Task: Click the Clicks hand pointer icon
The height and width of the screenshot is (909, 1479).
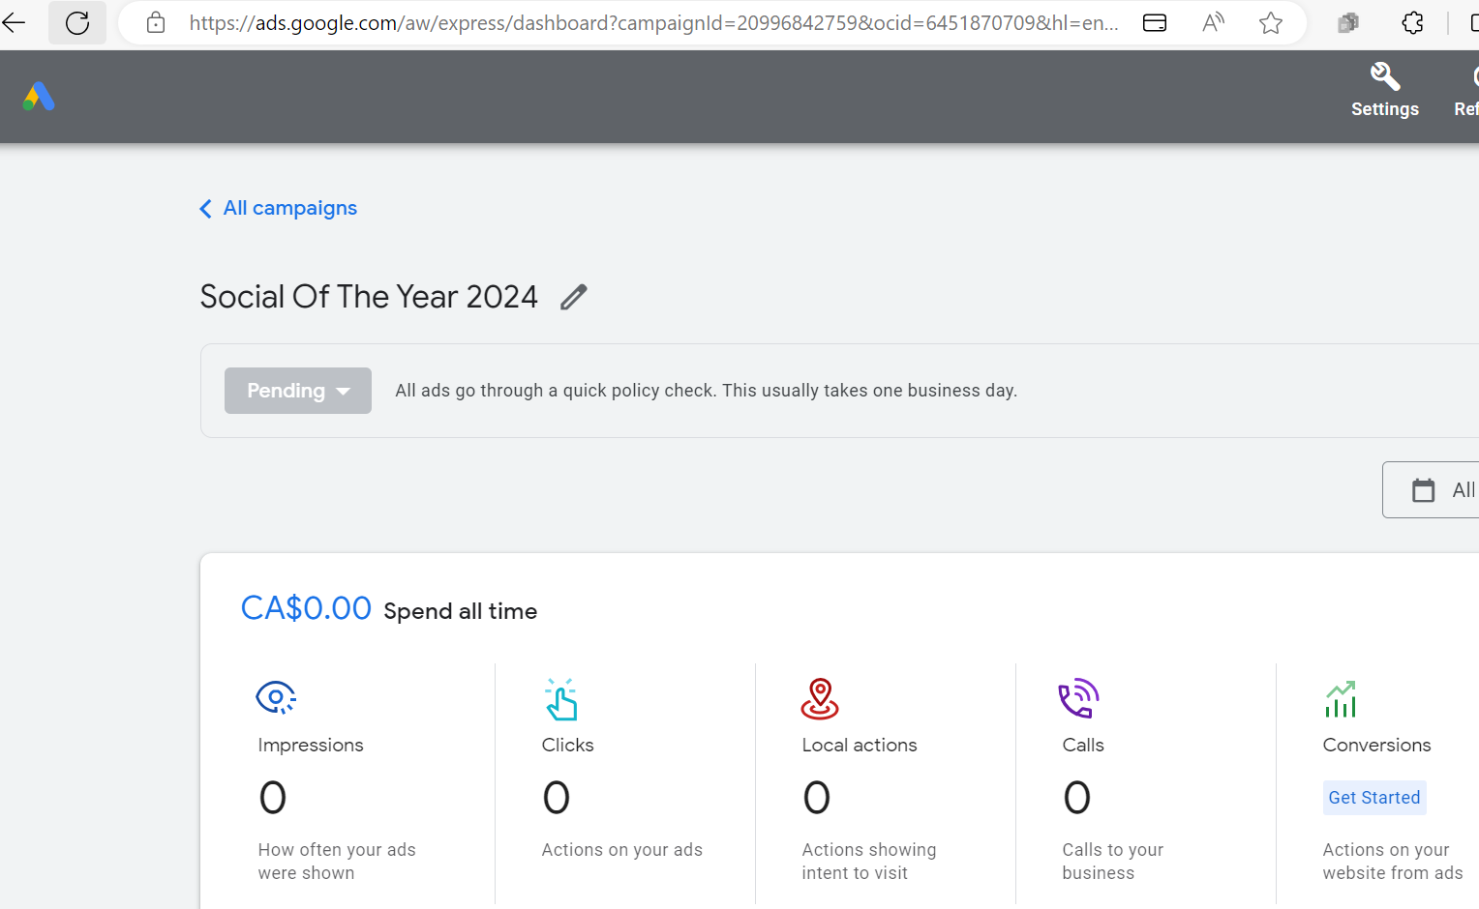Action: point(560,699)
